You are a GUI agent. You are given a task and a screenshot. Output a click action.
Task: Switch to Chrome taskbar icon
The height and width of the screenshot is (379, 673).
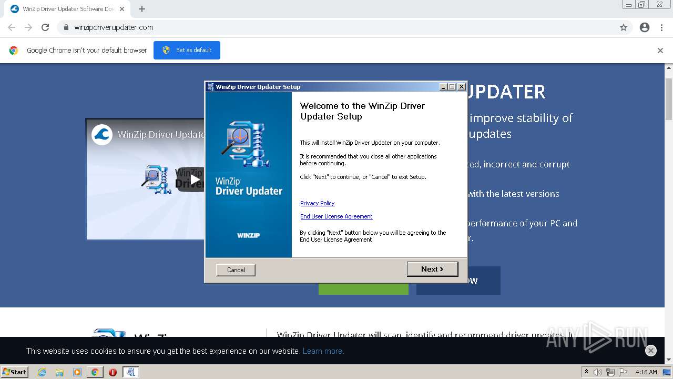(x=95, y=372)
